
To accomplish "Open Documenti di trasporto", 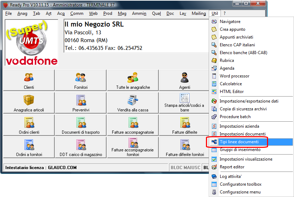I will click(81, 125).
